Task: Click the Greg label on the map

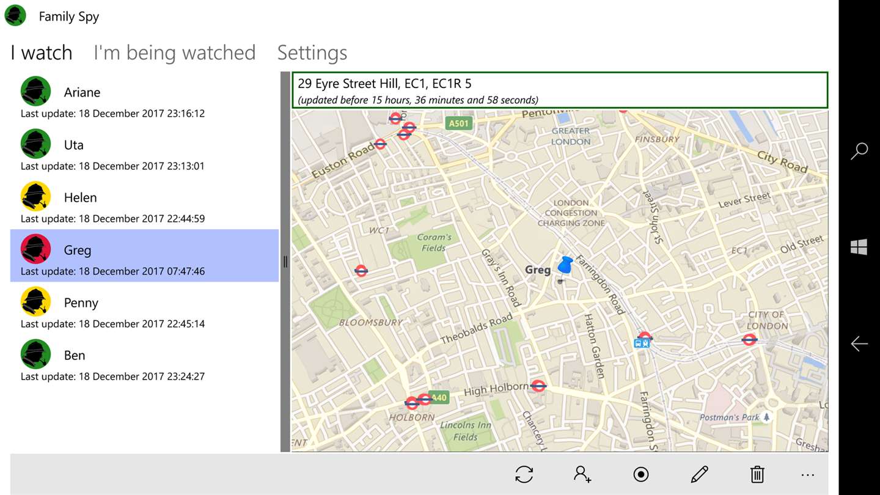Action: (x=538, y=269)
